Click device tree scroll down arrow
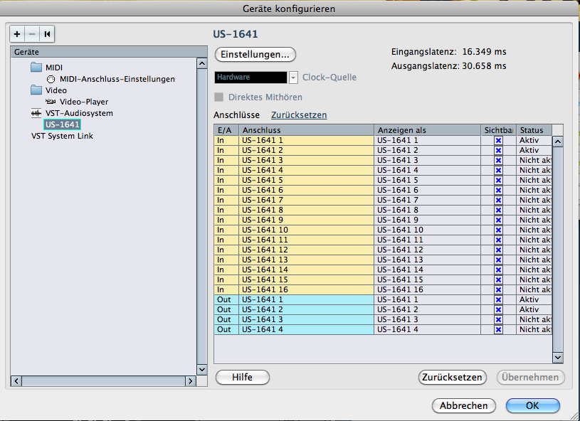 click(202, 369)
